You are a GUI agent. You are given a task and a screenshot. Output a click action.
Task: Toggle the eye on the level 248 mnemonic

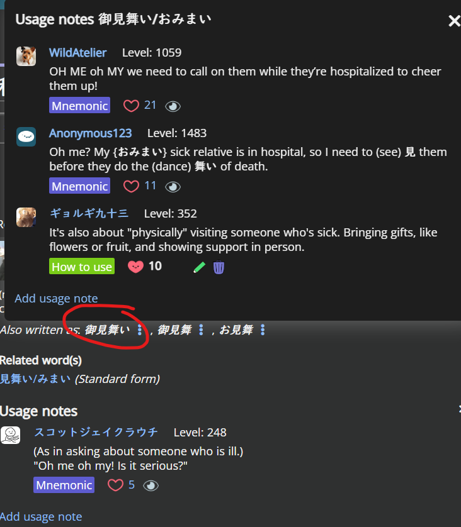coord(151,485)
